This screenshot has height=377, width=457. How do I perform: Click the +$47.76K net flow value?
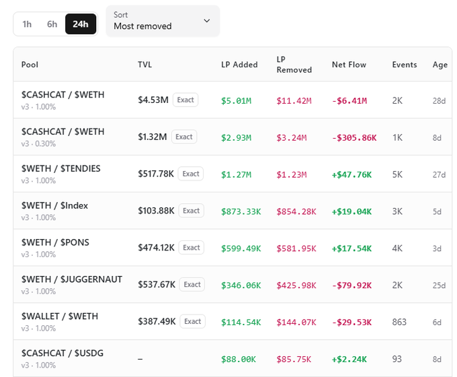coord(351,174)
